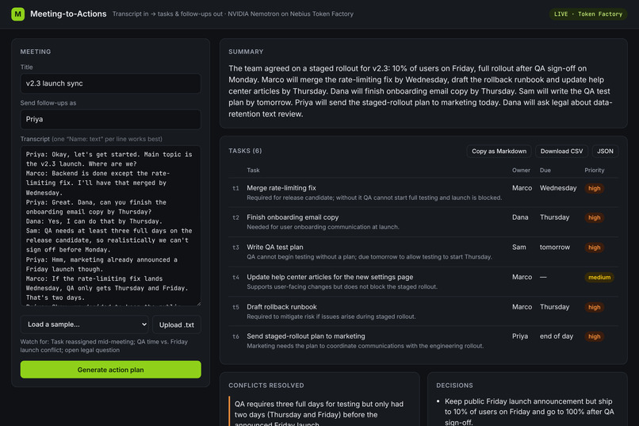Click the CONFLICTS RESOLVED heading
639x426 pixels.
point(266,386)
